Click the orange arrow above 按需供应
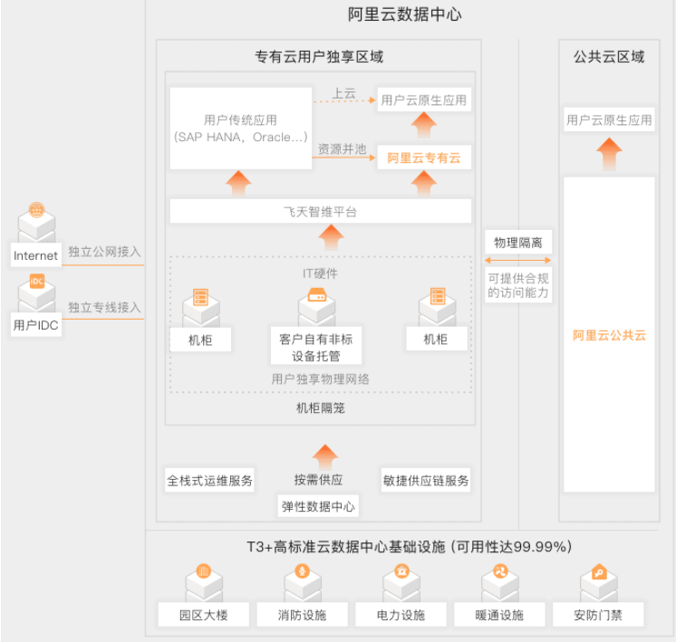This screenshot has width=676, height=642. (x=325, y=456)
